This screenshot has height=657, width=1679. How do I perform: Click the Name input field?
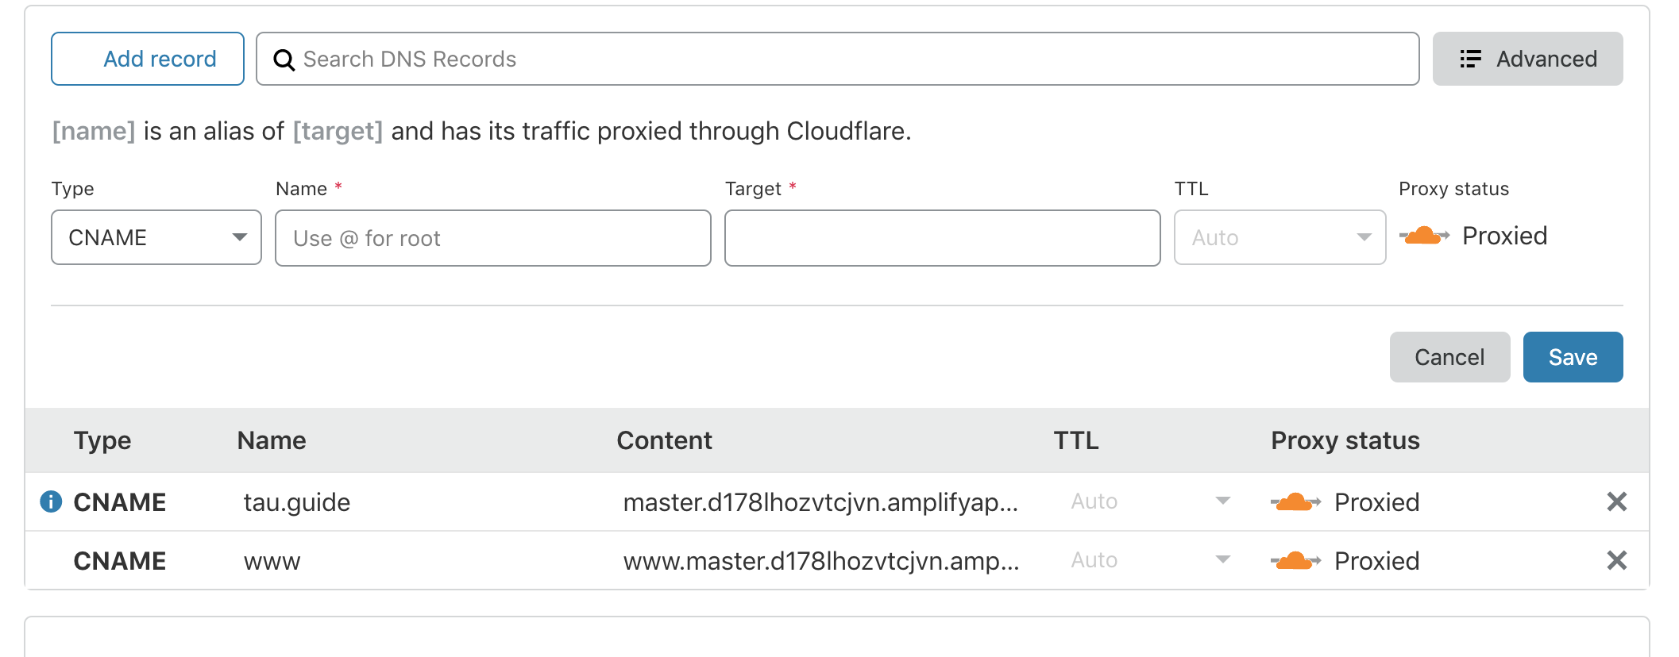493,238
